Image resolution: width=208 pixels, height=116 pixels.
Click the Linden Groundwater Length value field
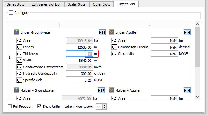coord(80,47)
